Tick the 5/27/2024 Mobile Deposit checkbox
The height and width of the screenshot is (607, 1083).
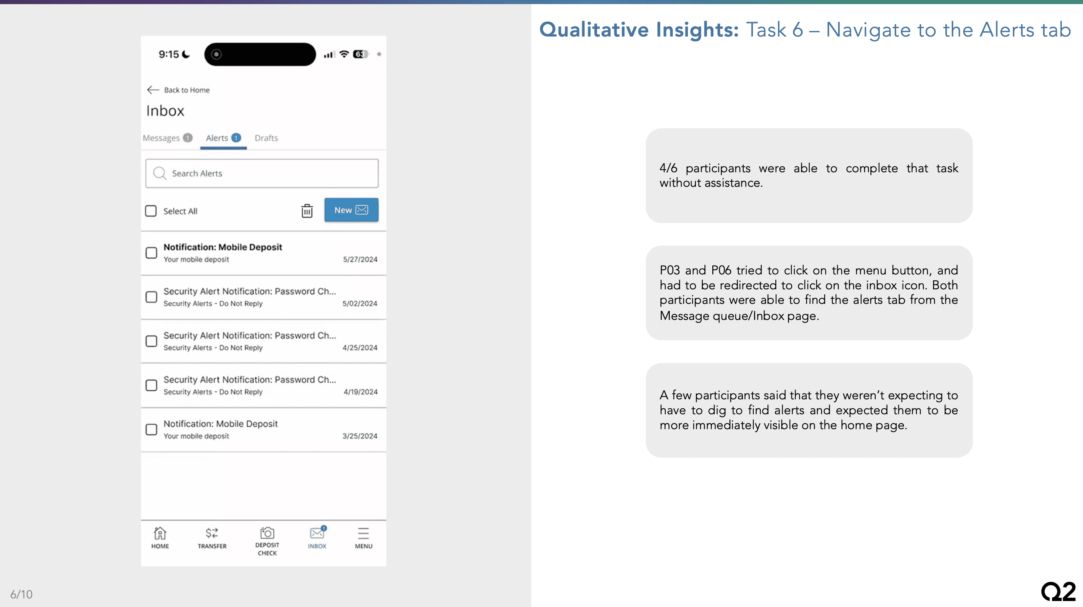[x=151, y=253]
